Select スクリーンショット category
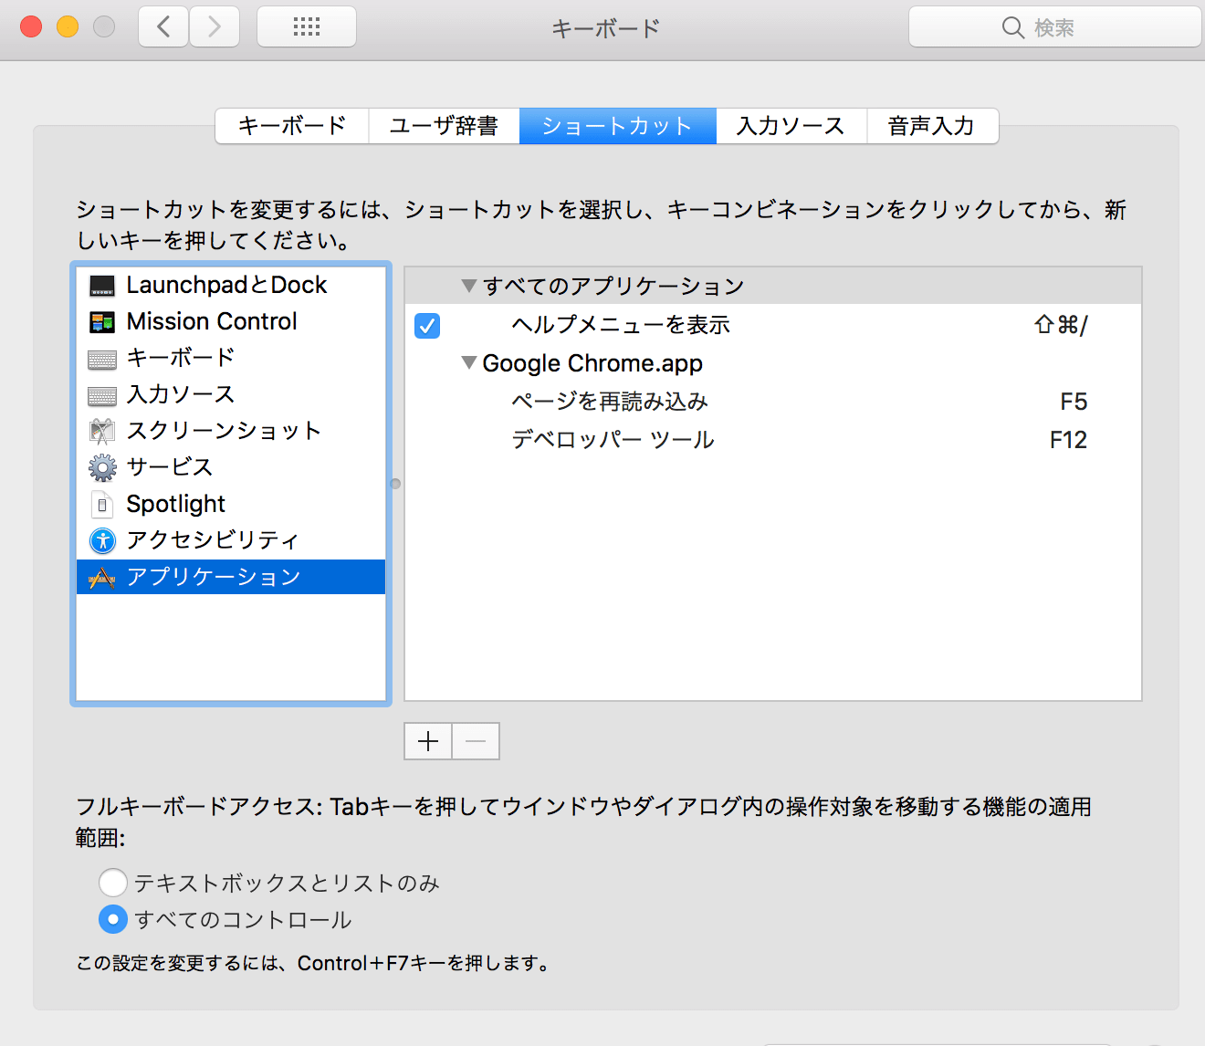This screenshot has height=1046, width=1205. click(231, 432)
